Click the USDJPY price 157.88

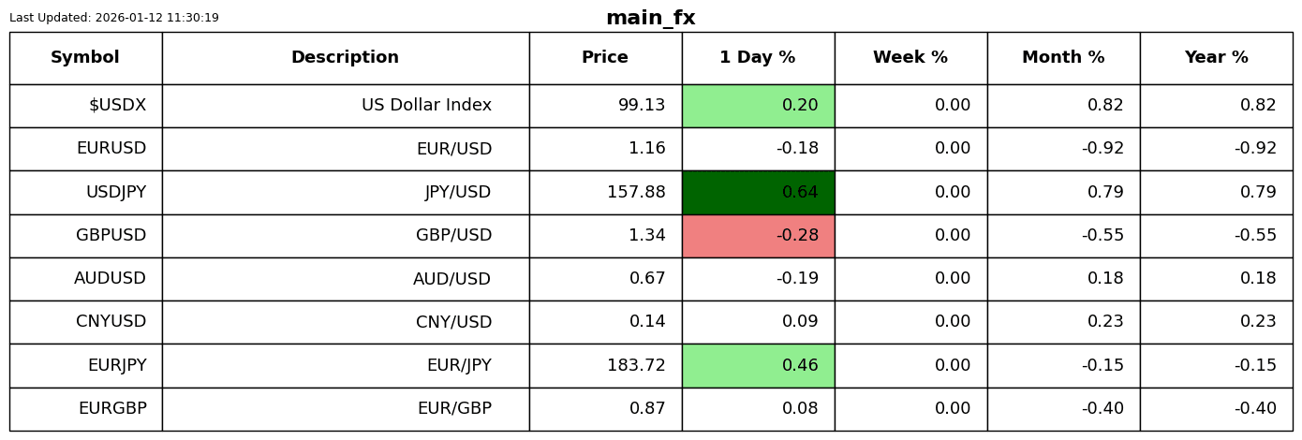pyautogui.click(x=636, y=193)
